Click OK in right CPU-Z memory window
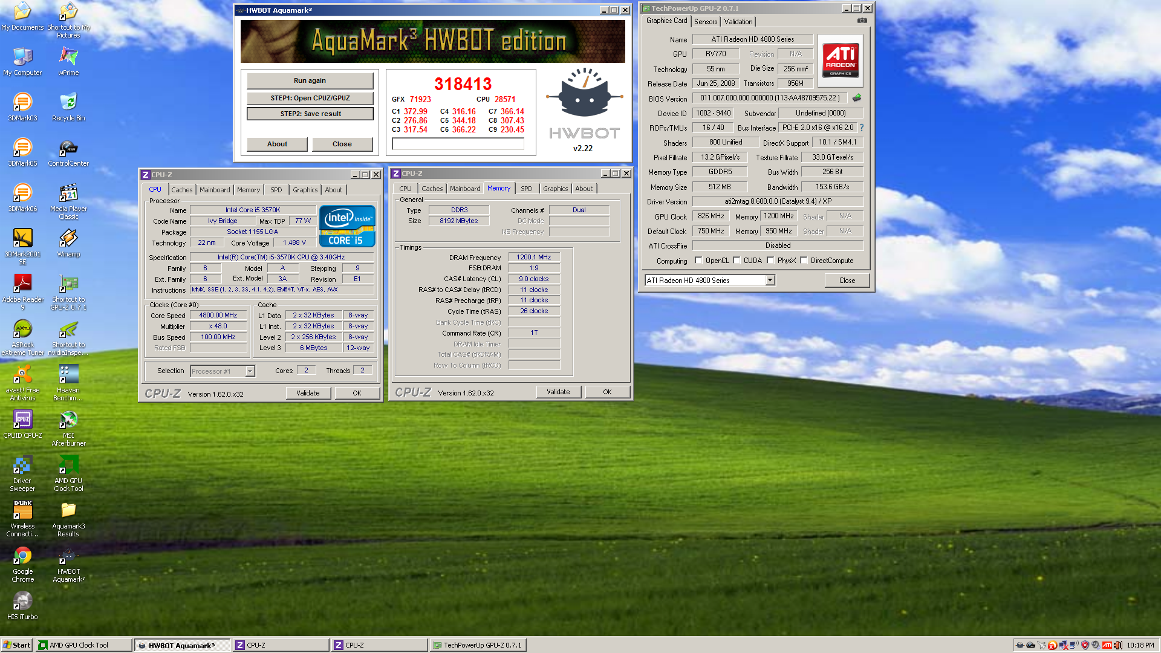 point(607,392)
